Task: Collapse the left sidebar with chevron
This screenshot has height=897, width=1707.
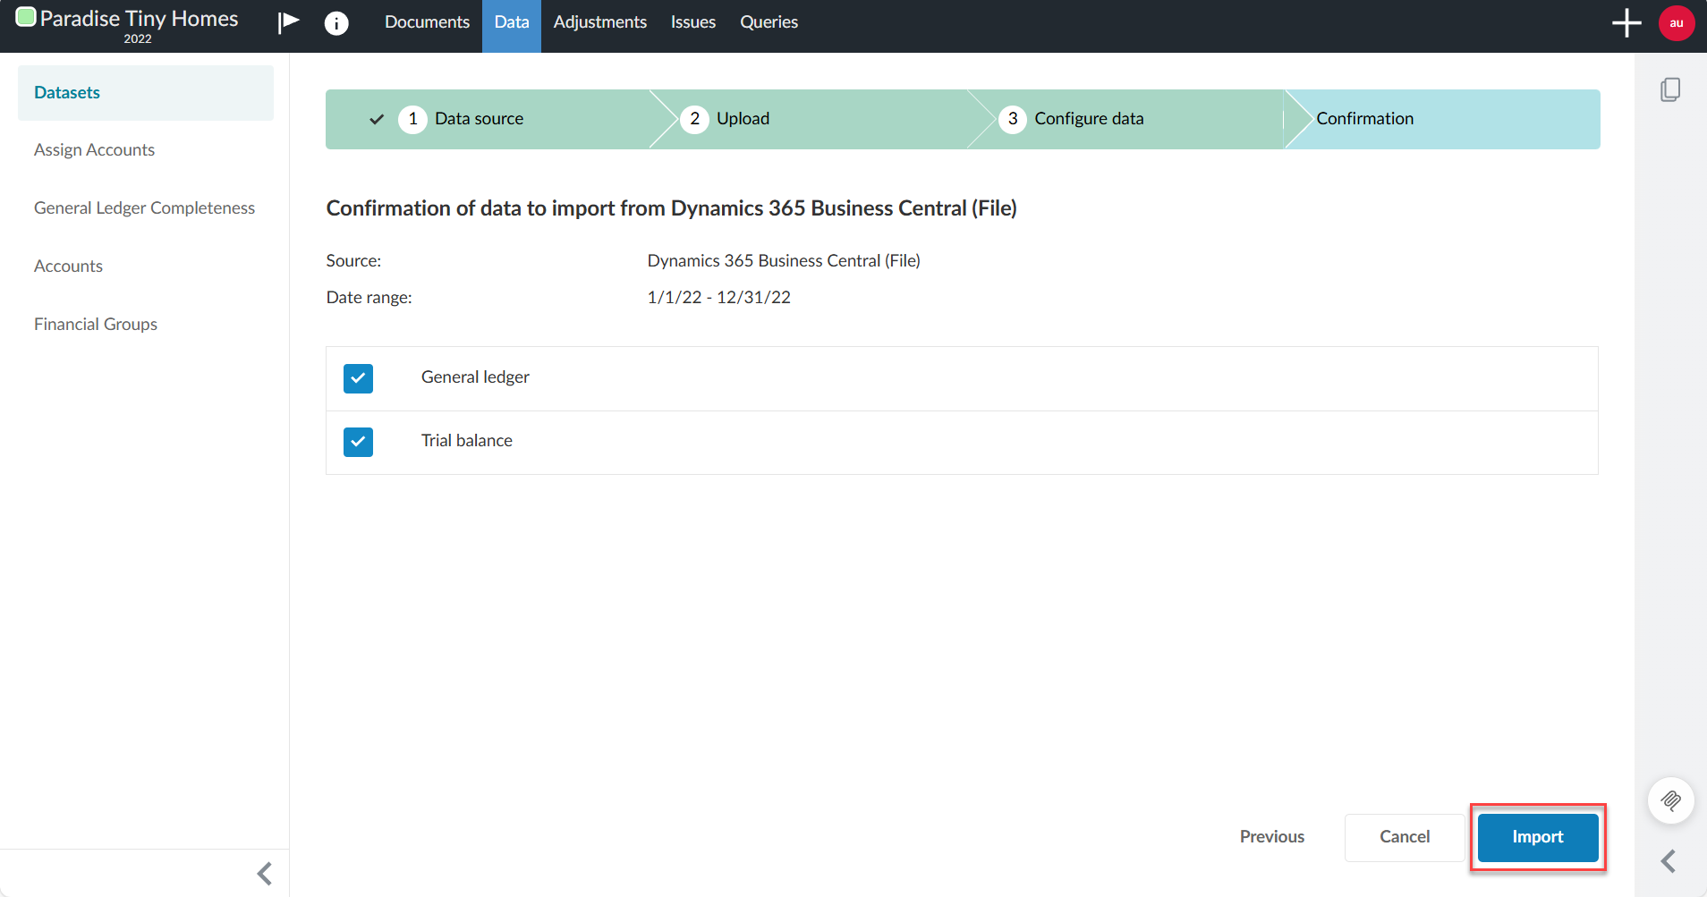Action: coord(264,874)
